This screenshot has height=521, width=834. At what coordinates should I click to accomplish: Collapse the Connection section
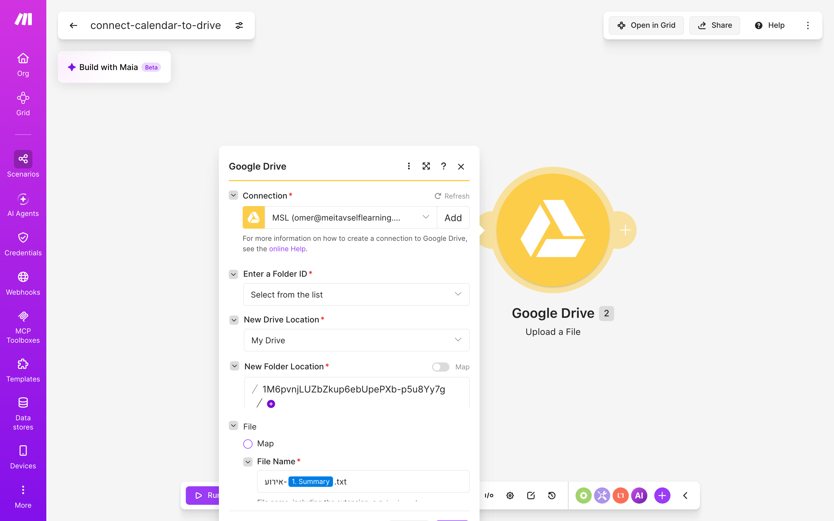pyautogui.click(x=233, y=195)
